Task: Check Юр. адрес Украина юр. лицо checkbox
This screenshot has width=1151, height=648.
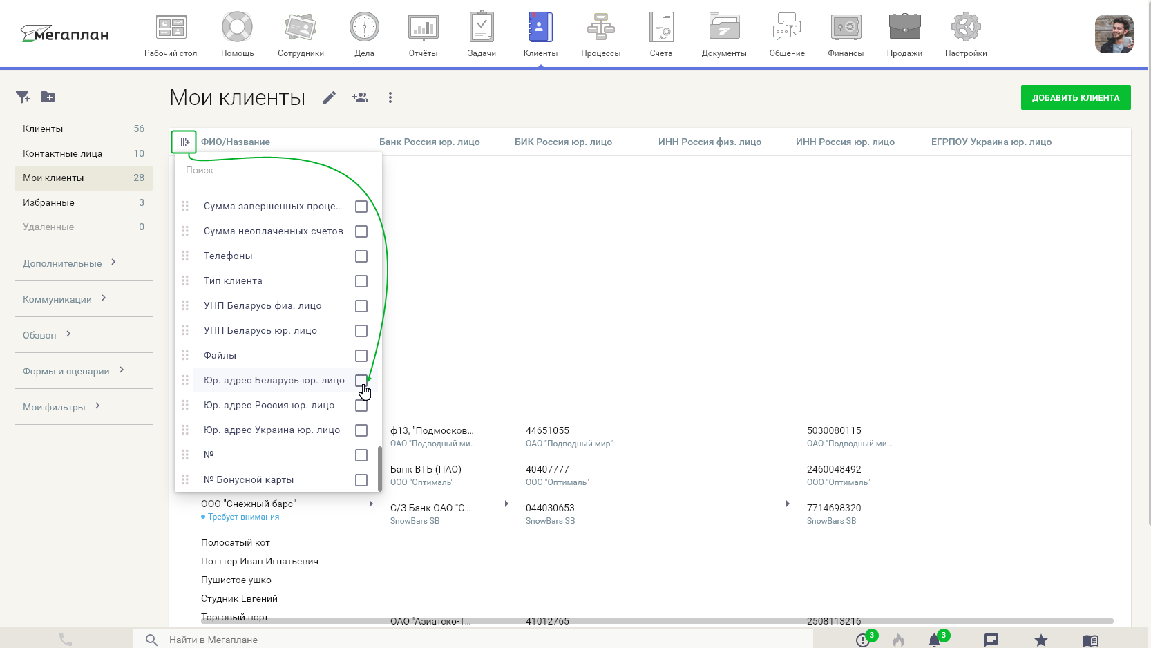Action: click(361, 430)
